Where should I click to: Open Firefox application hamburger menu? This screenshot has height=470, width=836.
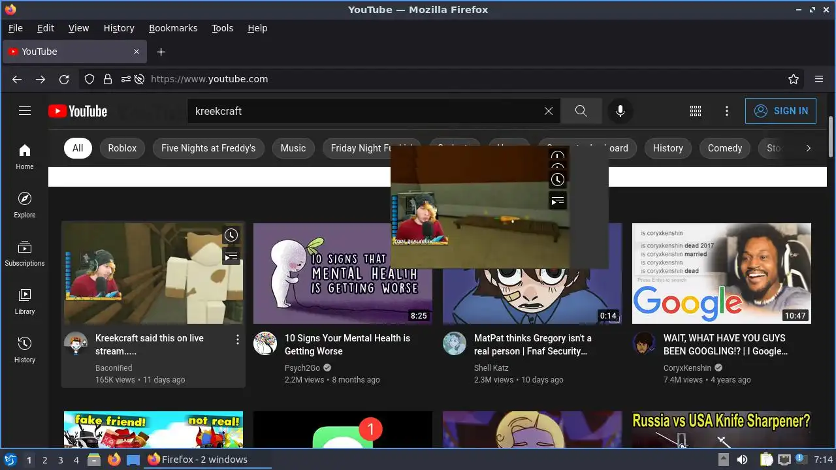[819, 79]
